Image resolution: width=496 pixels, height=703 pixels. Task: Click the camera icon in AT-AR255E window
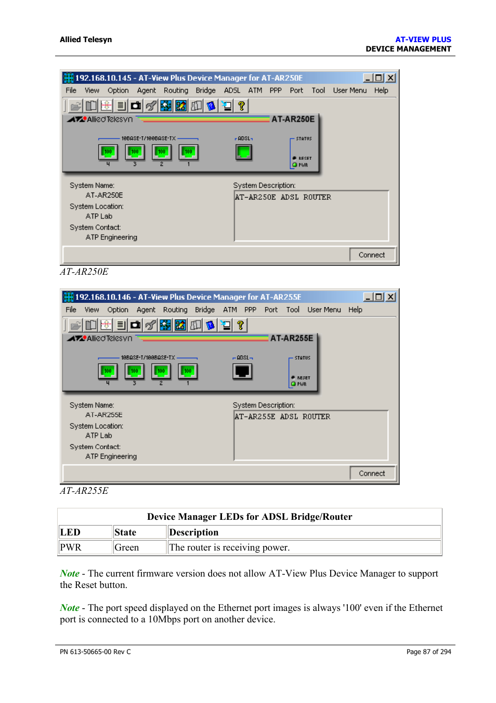pos(136,325)
